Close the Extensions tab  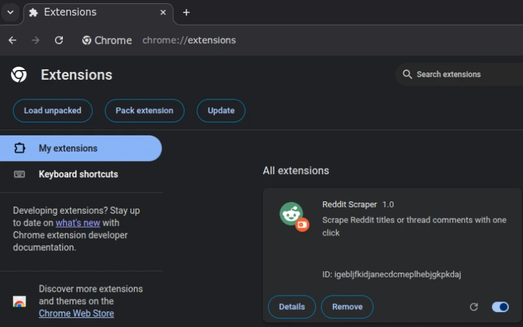pyautogui.click(x=163, y=12)
